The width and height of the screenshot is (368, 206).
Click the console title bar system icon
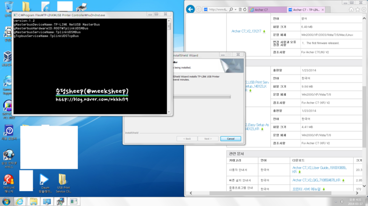pos(15,15)
